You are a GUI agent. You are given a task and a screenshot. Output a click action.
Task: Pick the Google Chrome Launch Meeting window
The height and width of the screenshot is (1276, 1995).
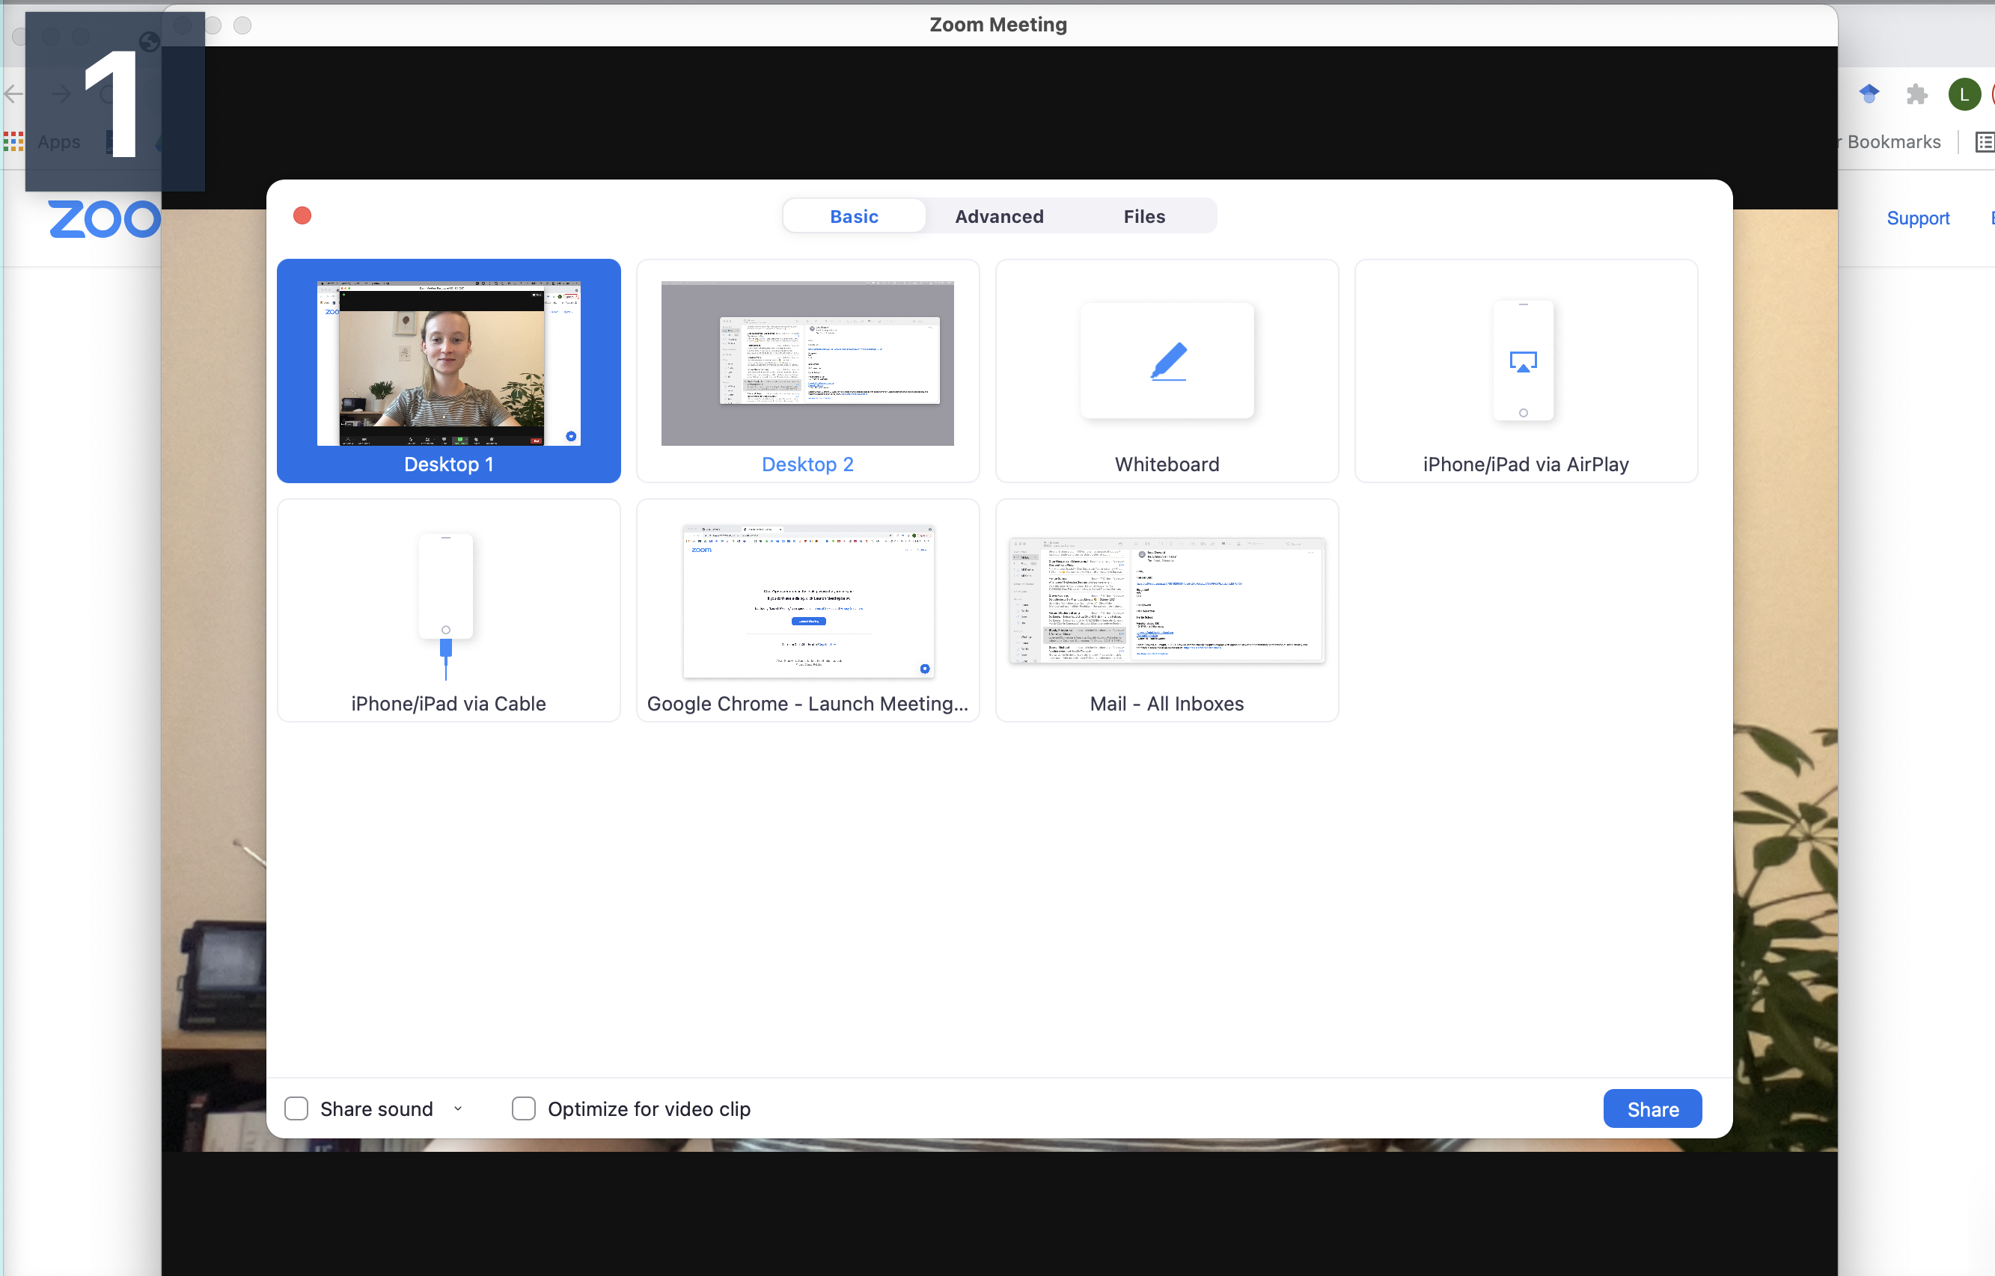pos(807,602)
